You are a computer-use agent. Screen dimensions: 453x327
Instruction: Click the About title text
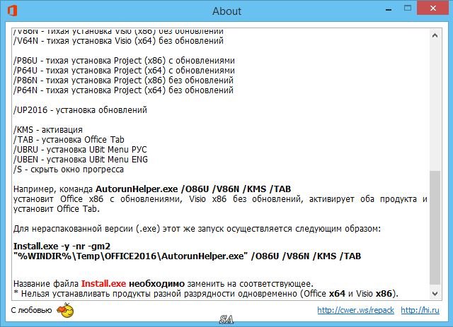226,11
